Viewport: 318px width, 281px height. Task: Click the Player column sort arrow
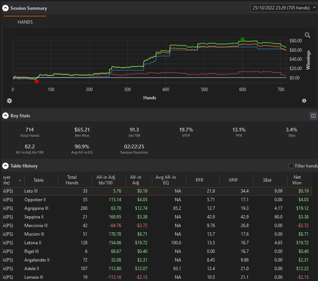(x=20, y=180)
